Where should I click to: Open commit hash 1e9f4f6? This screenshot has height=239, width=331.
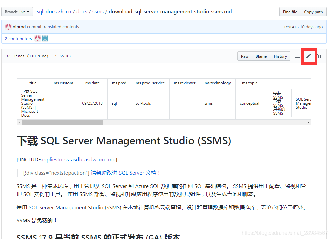pos(291,27)
